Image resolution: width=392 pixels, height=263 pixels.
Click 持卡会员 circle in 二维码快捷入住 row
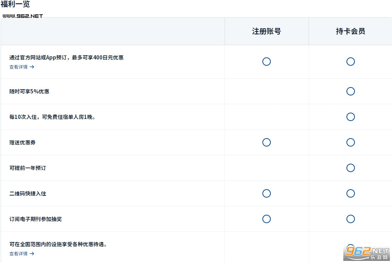tap(351, 193)
